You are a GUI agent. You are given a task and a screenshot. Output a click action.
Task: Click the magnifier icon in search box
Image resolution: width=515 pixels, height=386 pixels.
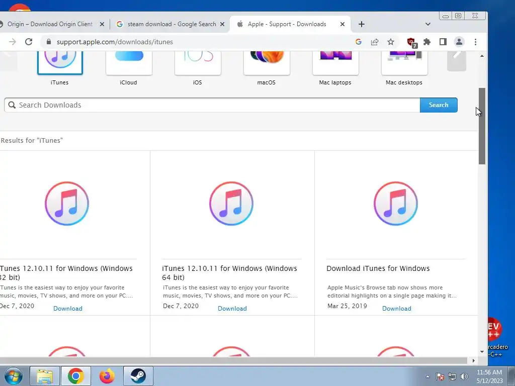[12, 105]
